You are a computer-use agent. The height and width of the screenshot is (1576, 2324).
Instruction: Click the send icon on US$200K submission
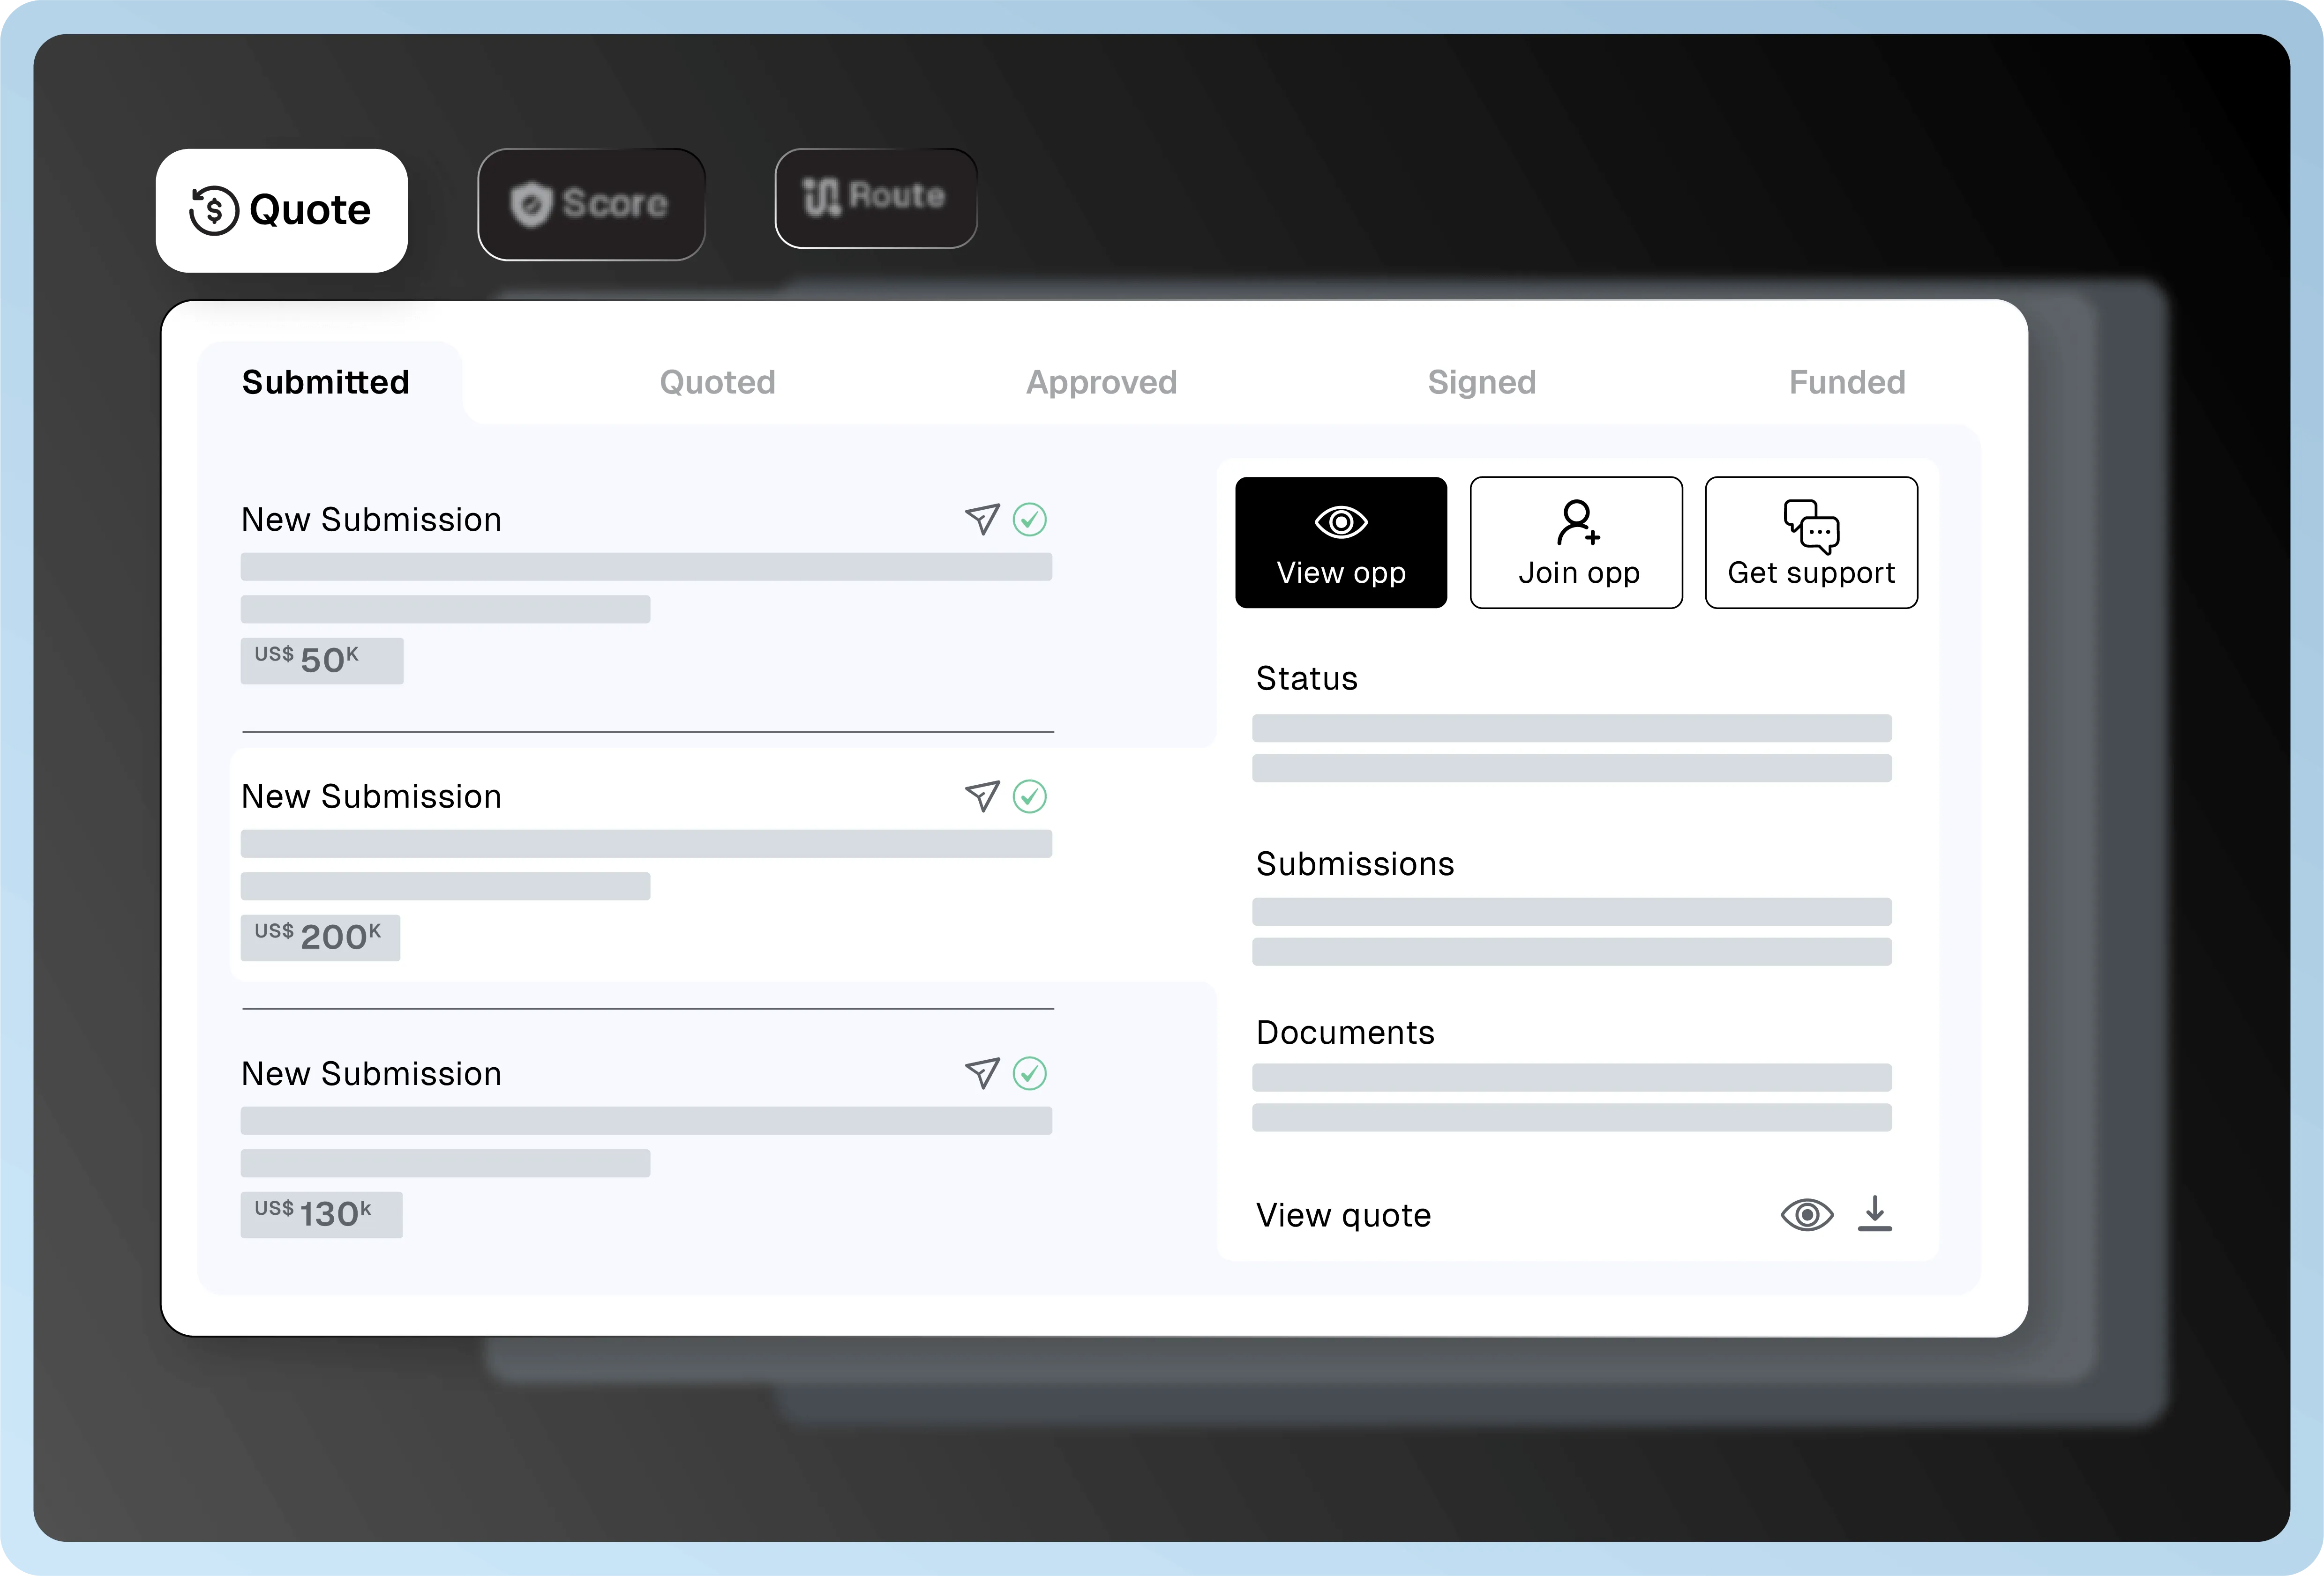click(982, 795)
